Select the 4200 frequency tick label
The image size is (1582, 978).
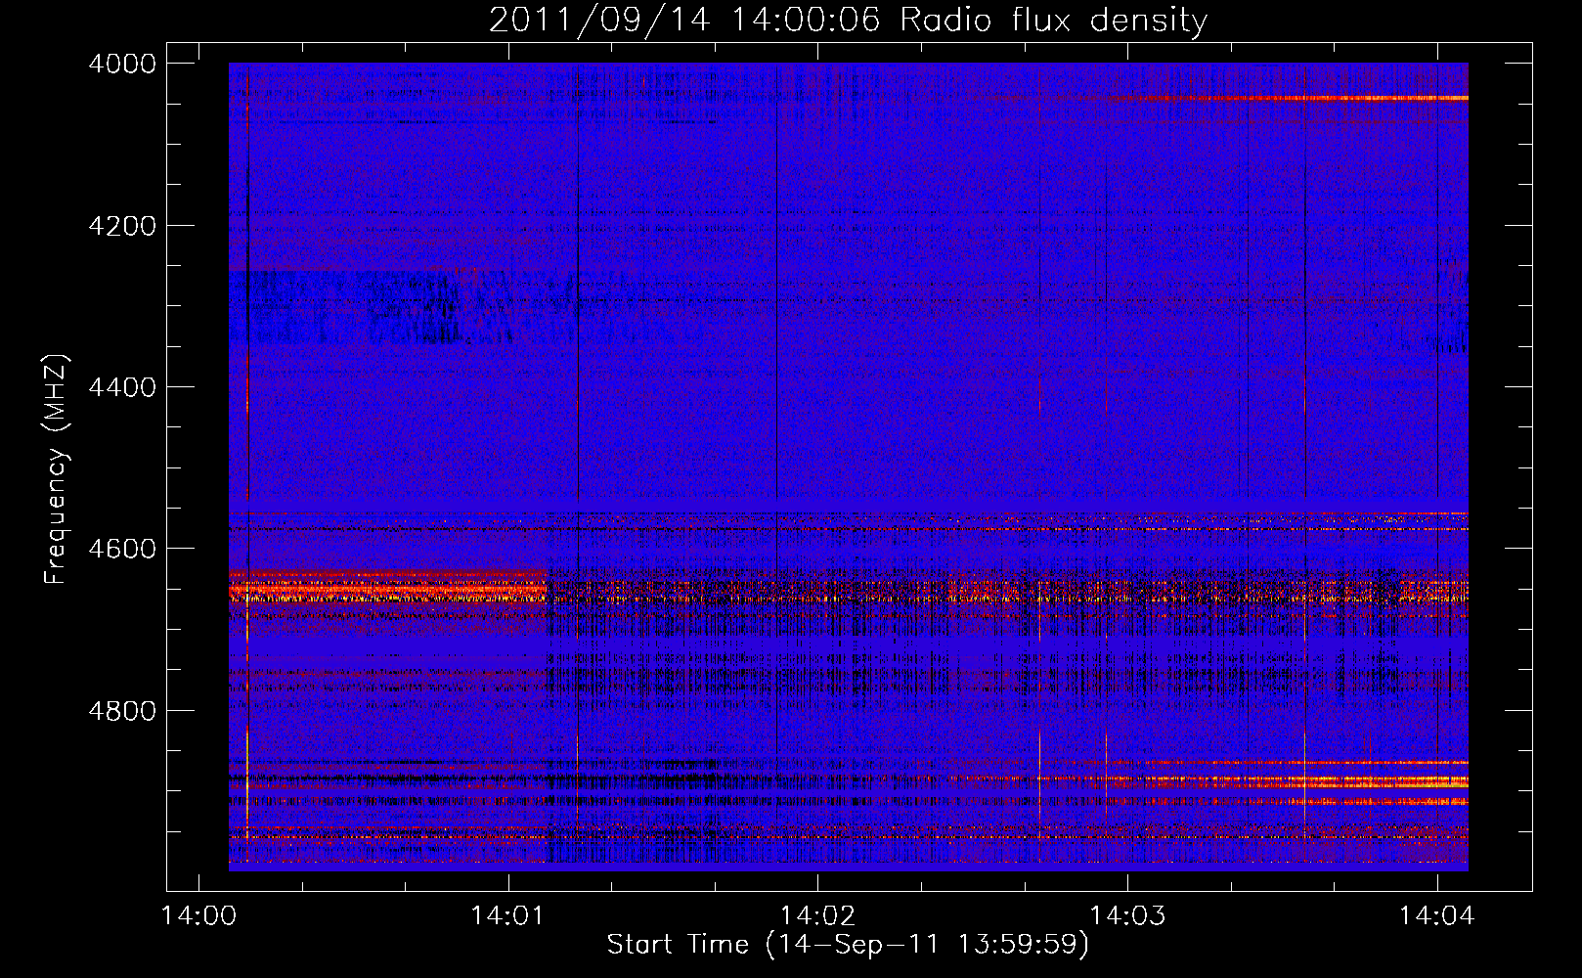tap(122, 226)
